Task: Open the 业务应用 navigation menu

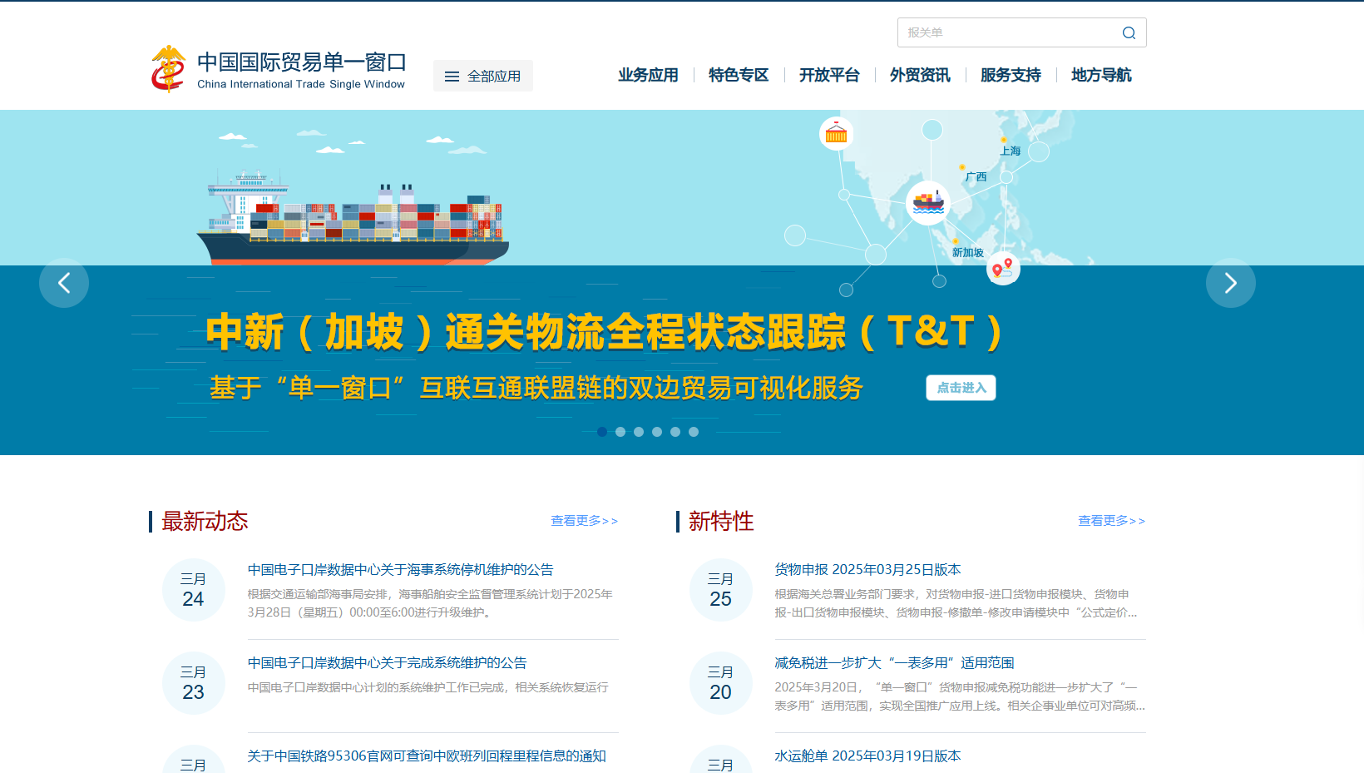Action: point(648,75)
